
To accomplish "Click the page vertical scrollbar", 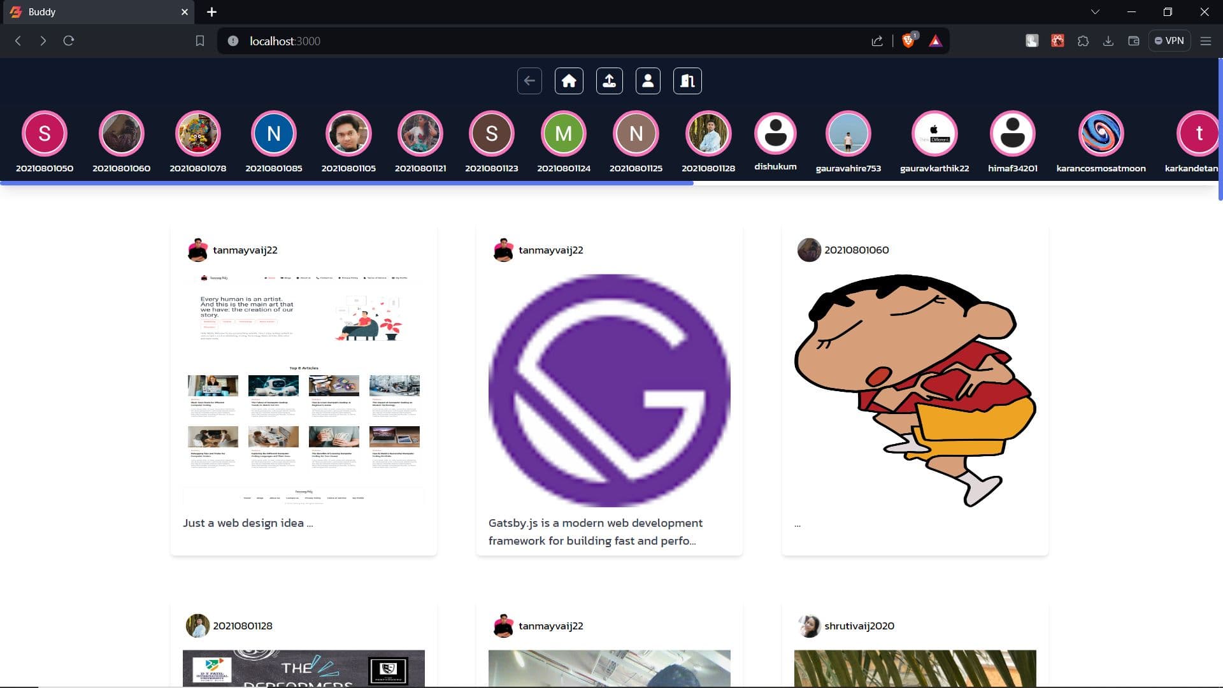I will 1220,129.
